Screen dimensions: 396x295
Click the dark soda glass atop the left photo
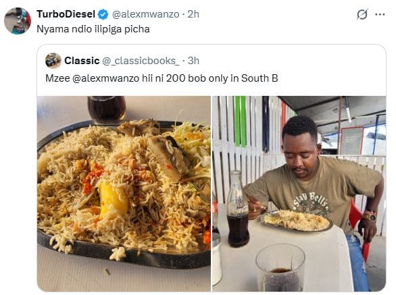[x=107, y=109]
